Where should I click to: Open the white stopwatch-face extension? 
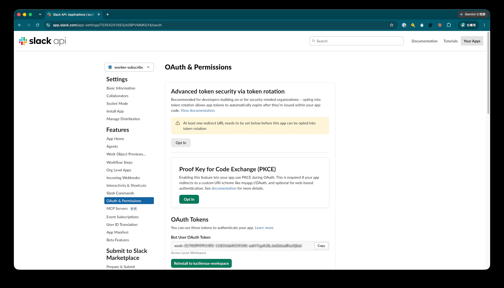(x=422, y=25)
